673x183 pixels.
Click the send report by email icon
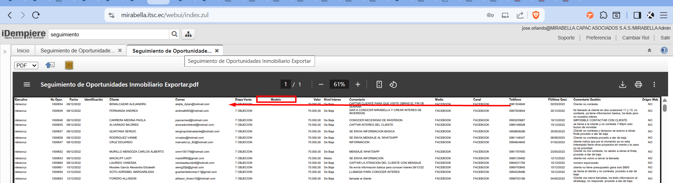pos(50,65)
